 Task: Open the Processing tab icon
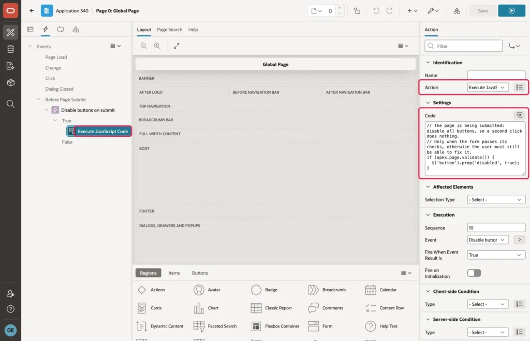click(x=61, y=30)
